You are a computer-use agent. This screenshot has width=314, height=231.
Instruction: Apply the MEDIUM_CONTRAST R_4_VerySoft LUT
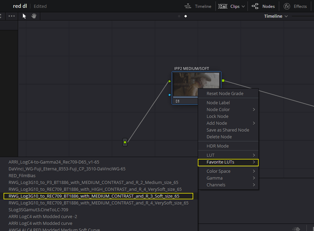tap(99, 203)
